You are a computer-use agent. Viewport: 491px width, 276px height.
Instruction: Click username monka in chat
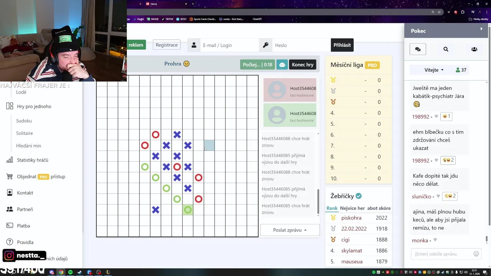point(420,240)
